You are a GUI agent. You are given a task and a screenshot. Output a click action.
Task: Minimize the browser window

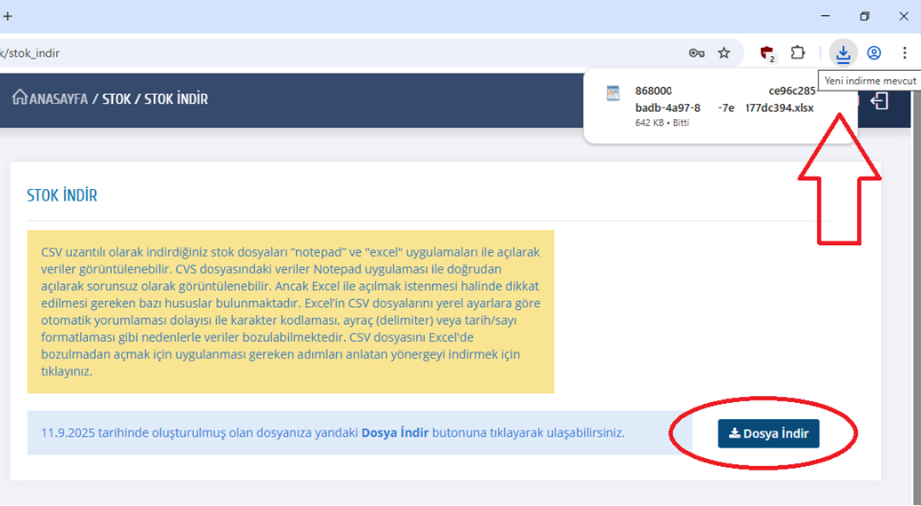pyautogui.click(x=824, y=16)
